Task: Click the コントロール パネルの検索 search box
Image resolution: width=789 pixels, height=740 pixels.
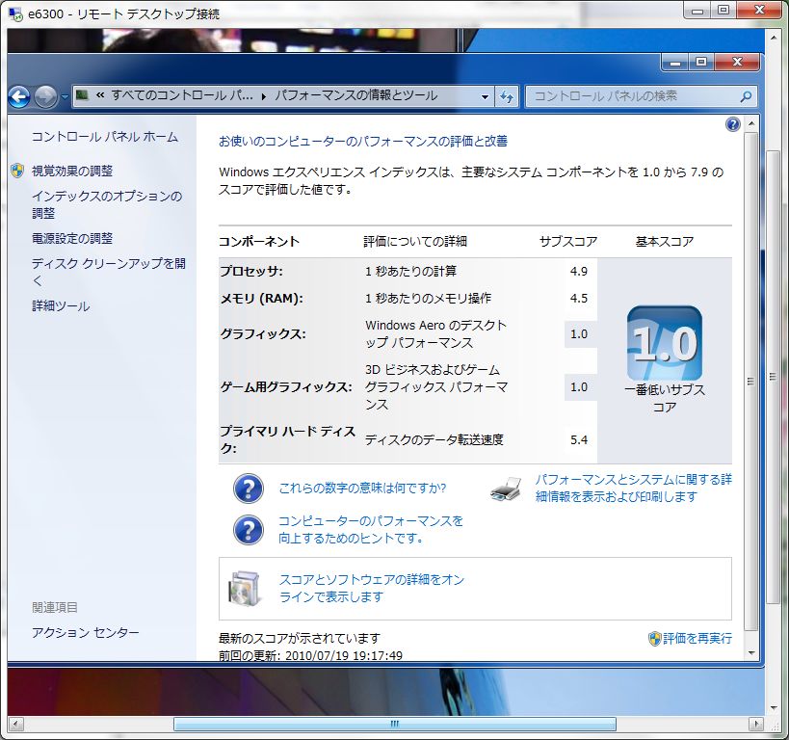Action: (642, 96)
